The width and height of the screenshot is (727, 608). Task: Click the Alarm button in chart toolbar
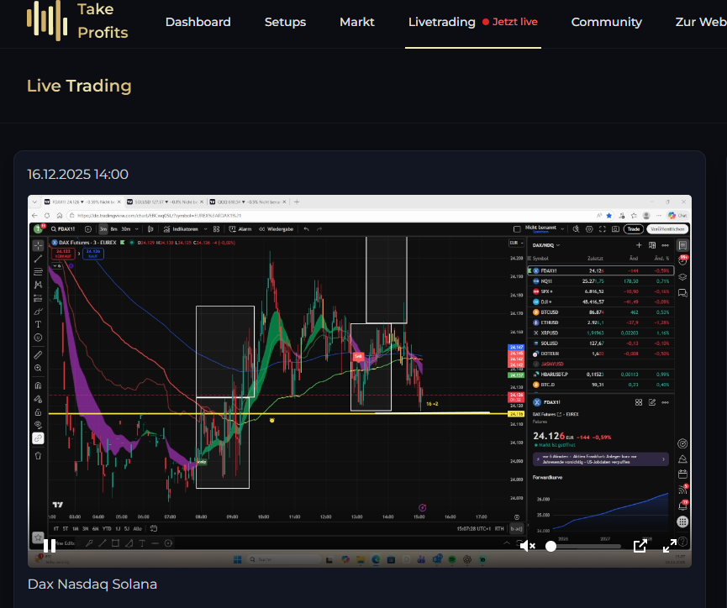[241, 228]
